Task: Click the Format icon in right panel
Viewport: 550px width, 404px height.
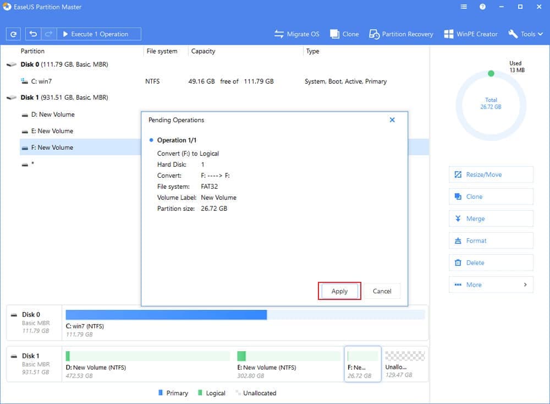Action: point(458,241)
